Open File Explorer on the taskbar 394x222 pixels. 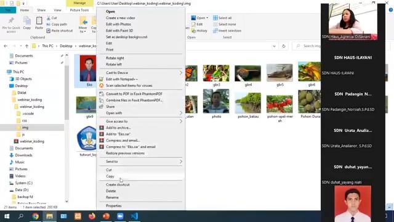[49, 216]
